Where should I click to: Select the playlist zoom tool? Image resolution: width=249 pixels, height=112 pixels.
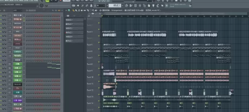93,10
